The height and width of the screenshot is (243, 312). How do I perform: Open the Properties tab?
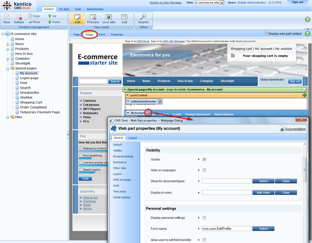click(117, 35)
